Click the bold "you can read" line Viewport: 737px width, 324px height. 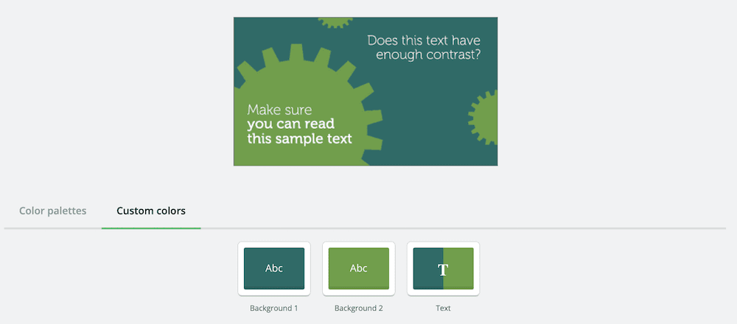(290, 124)
